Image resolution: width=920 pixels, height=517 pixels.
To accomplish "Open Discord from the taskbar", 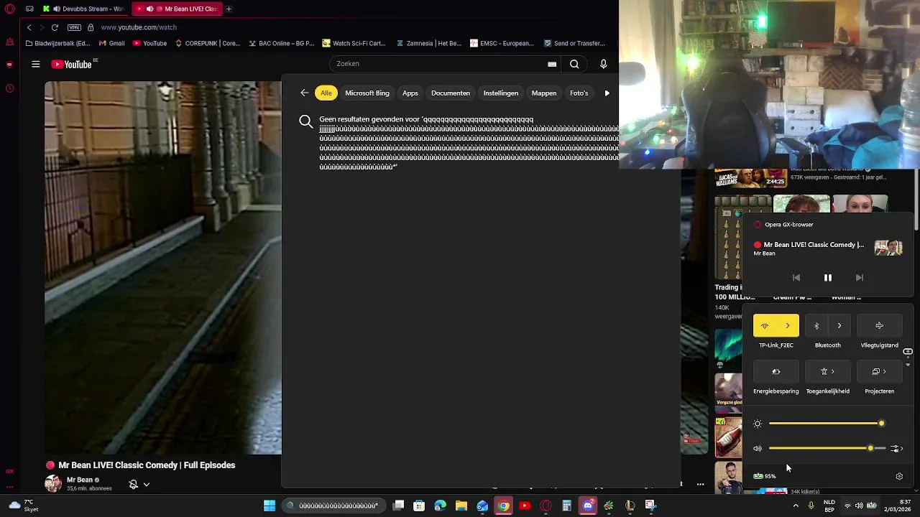I will click(x=588, y=506).
